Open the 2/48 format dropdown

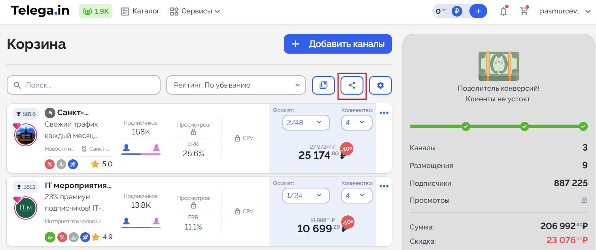(306, 123)
